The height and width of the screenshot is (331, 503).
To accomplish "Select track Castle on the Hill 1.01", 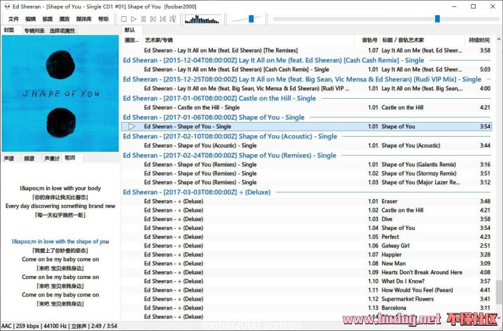I will point(306,107).
